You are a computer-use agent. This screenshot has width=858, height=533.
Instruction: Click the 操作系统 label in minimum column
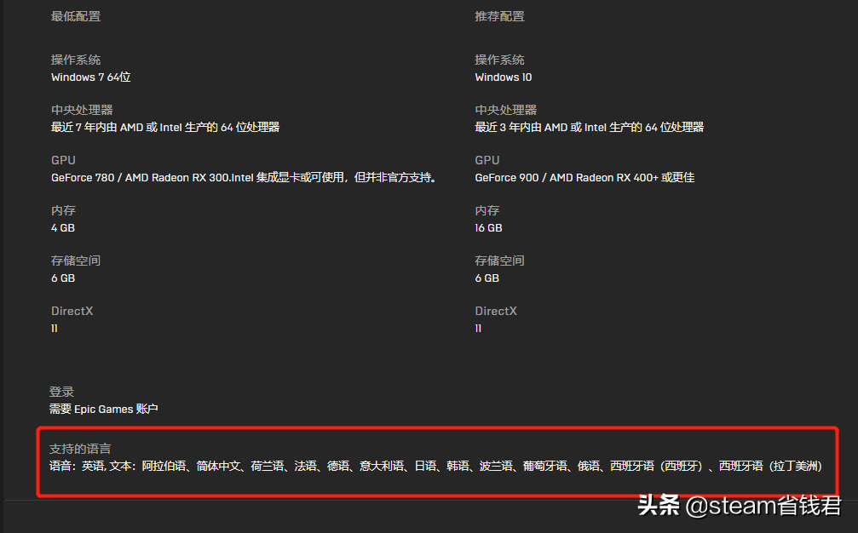pyautogui.click(x=76, y=60)
